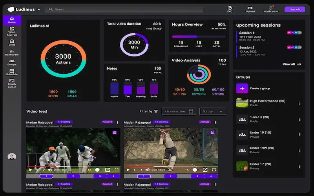The width and height of the screenshot is (314, 196).
Task: Open Video Analysis in the sidebar
Action: coord(12,32)
